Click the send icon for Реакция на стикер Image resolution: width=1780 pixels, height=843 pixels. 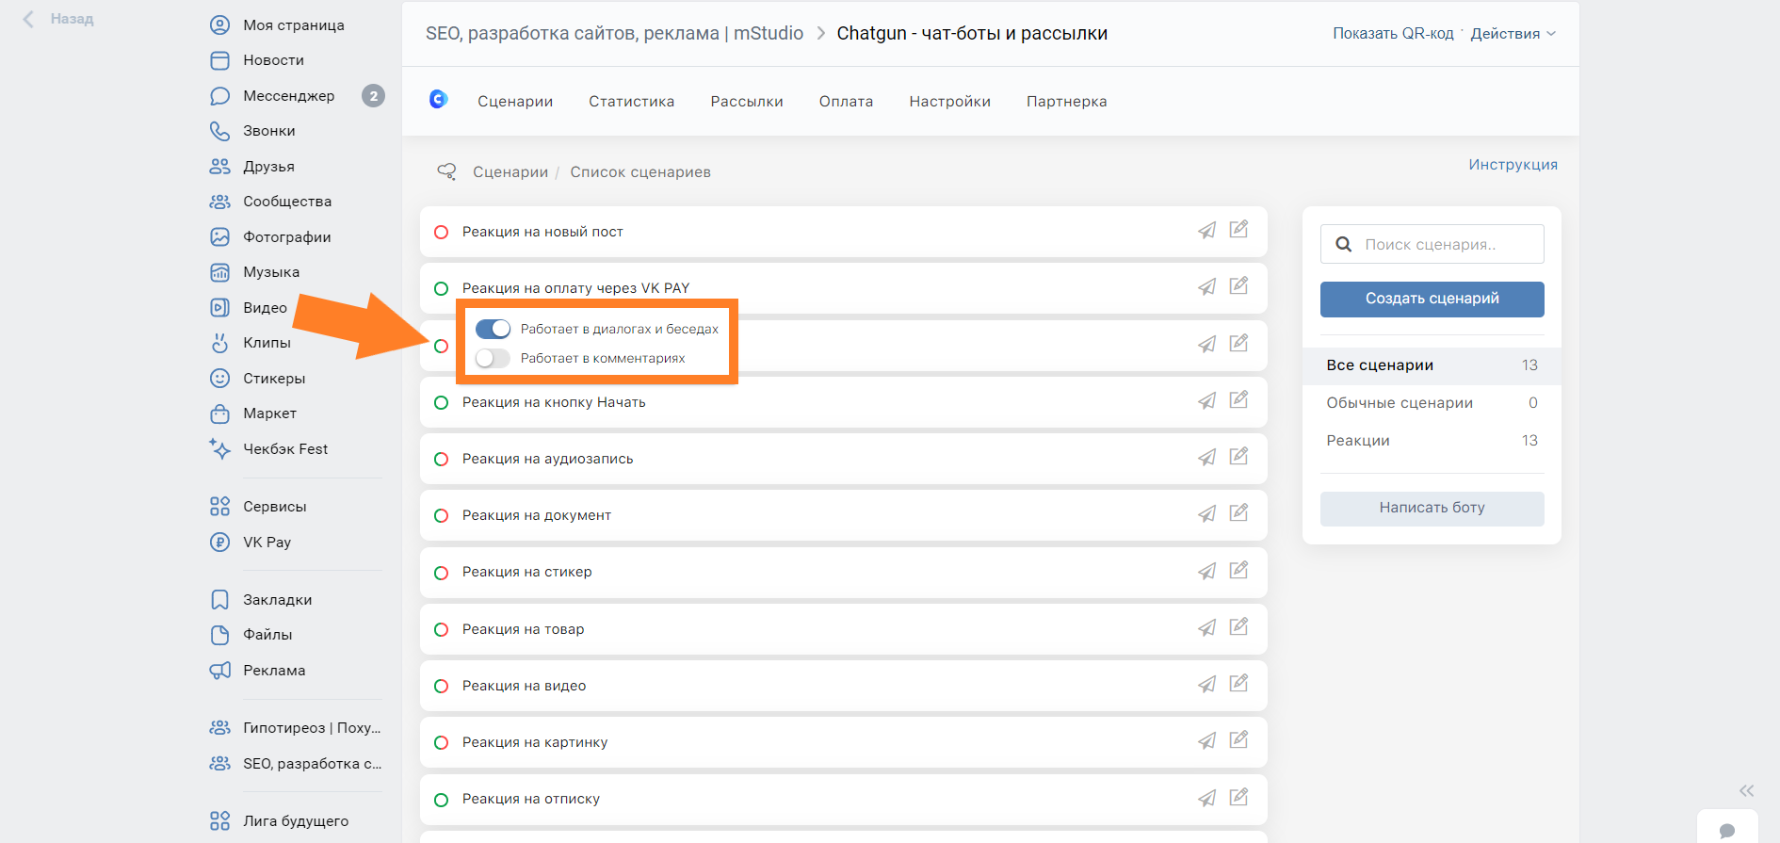click(1206, 572)
